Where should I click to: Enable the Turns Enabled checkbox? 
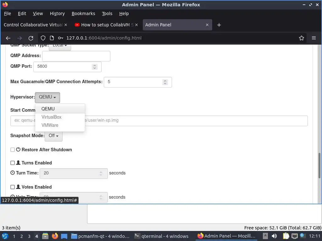pyautogui.click(x=13, y=163)
